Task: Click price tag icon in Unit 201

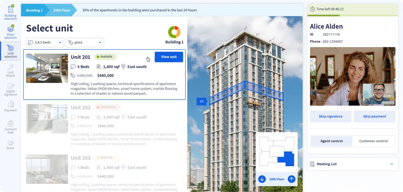Action: click(73, 75)
